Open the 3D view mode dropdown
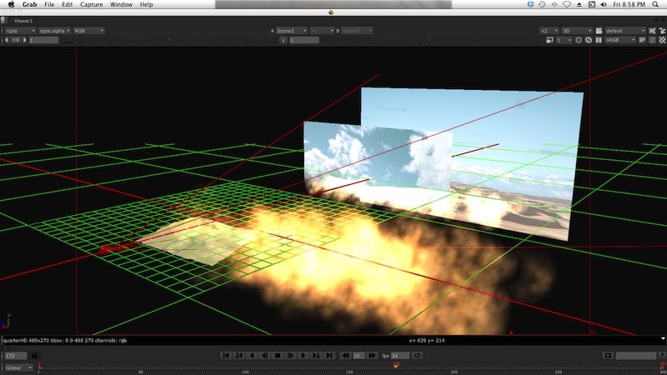The height and width of the screenshot is (375, 667). click(x=577, y=31)
